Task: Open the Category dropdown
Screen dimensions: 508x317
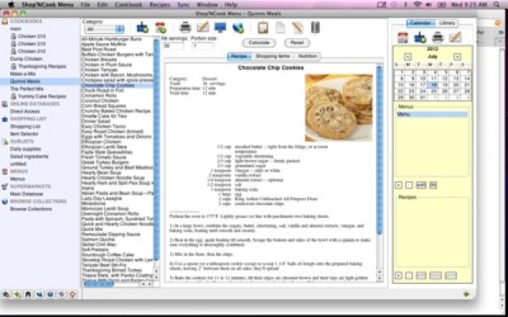Action: 104,30
